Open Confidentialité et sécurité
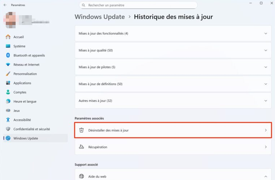Viewport: 275px width, 180px height. tap(36, 129)
